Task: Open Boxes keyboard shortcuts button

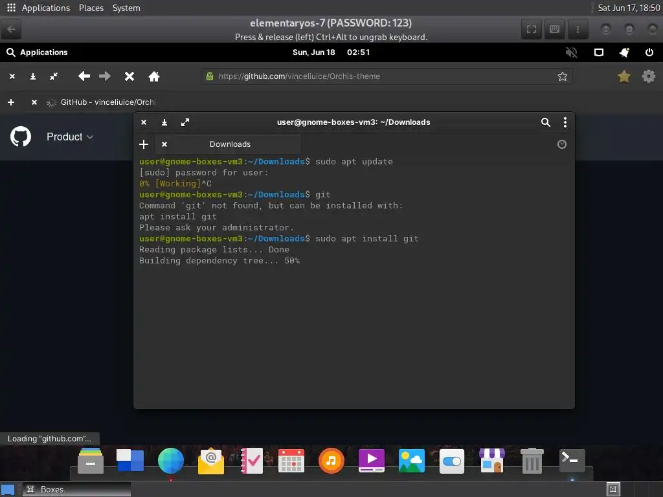Action: coord(554,29)
